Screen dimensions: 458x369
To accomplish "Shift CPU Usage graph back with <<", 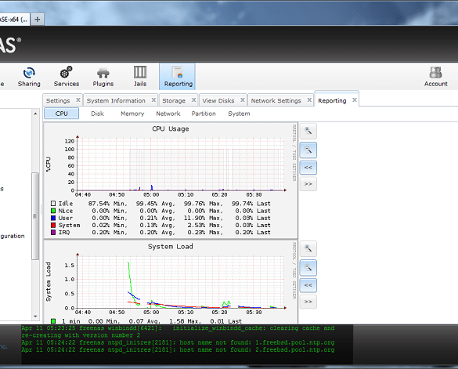I will (x=308, y=168).
